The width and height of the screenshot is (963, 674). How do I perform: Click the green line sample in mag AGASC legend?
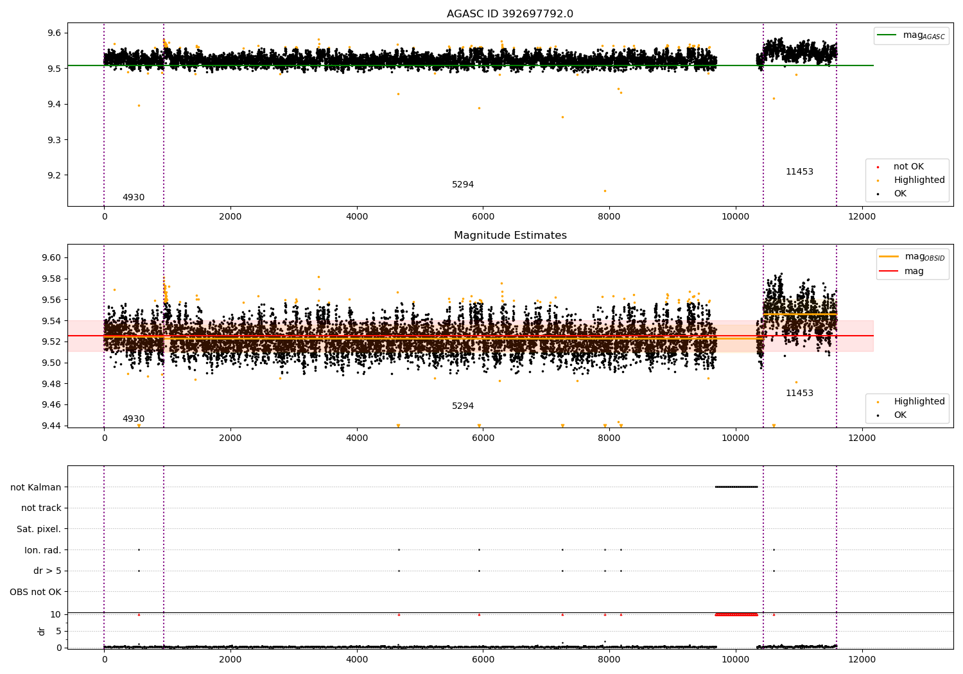coord(887,35)
